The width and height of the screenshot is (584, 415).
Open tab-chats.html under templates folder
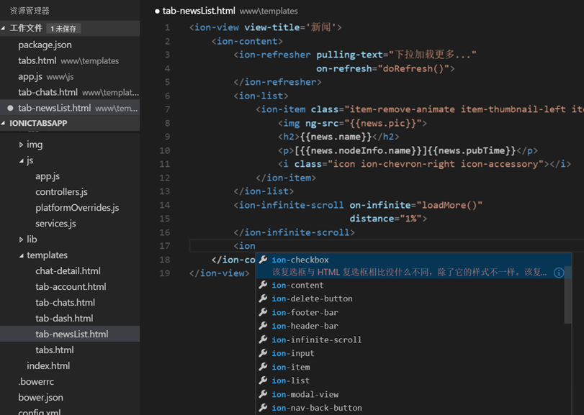(70, 303)
